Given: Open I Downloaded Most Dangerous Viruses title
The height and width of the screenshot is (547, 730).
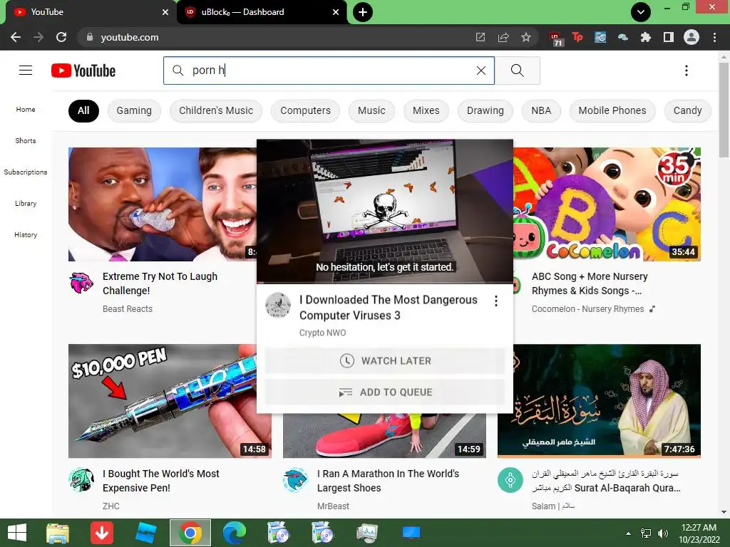Looking at the screenshot, I should coord(389,308).
